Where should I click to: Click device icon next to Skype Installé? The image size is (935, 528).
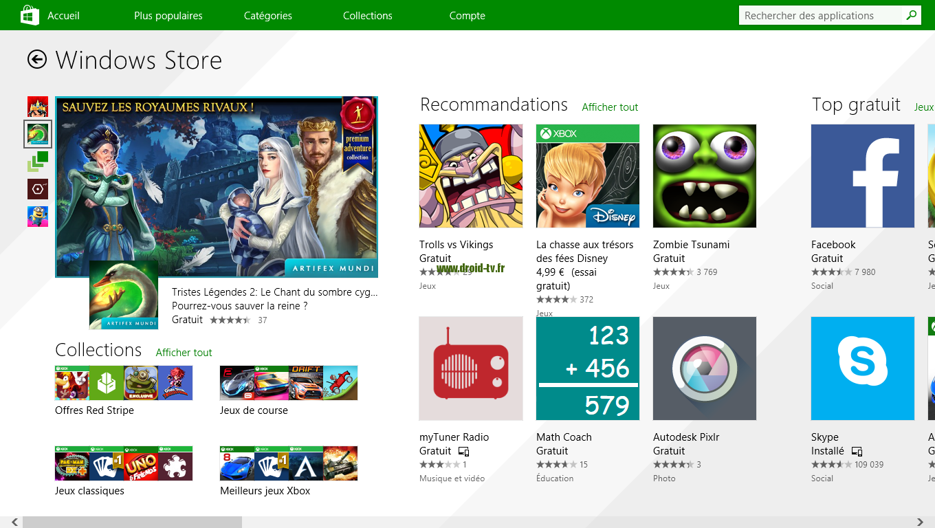point(857,452)
